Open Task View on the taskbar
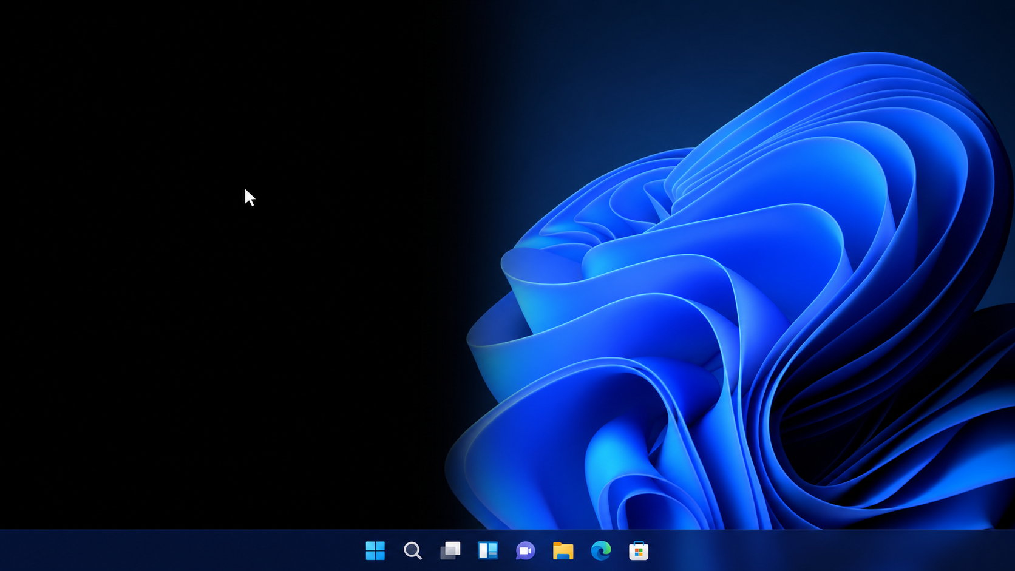Screen dimensions: 1015x571 [x=450, y=550]
